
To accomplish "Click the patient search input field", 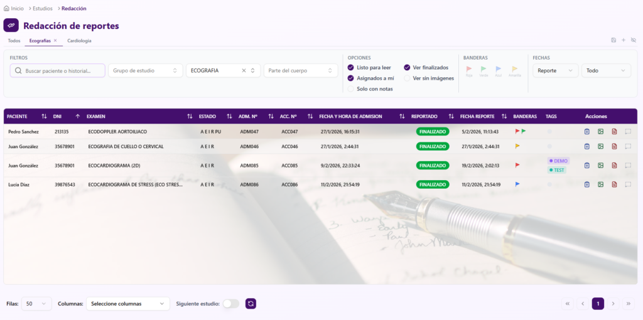I will 58,71.
